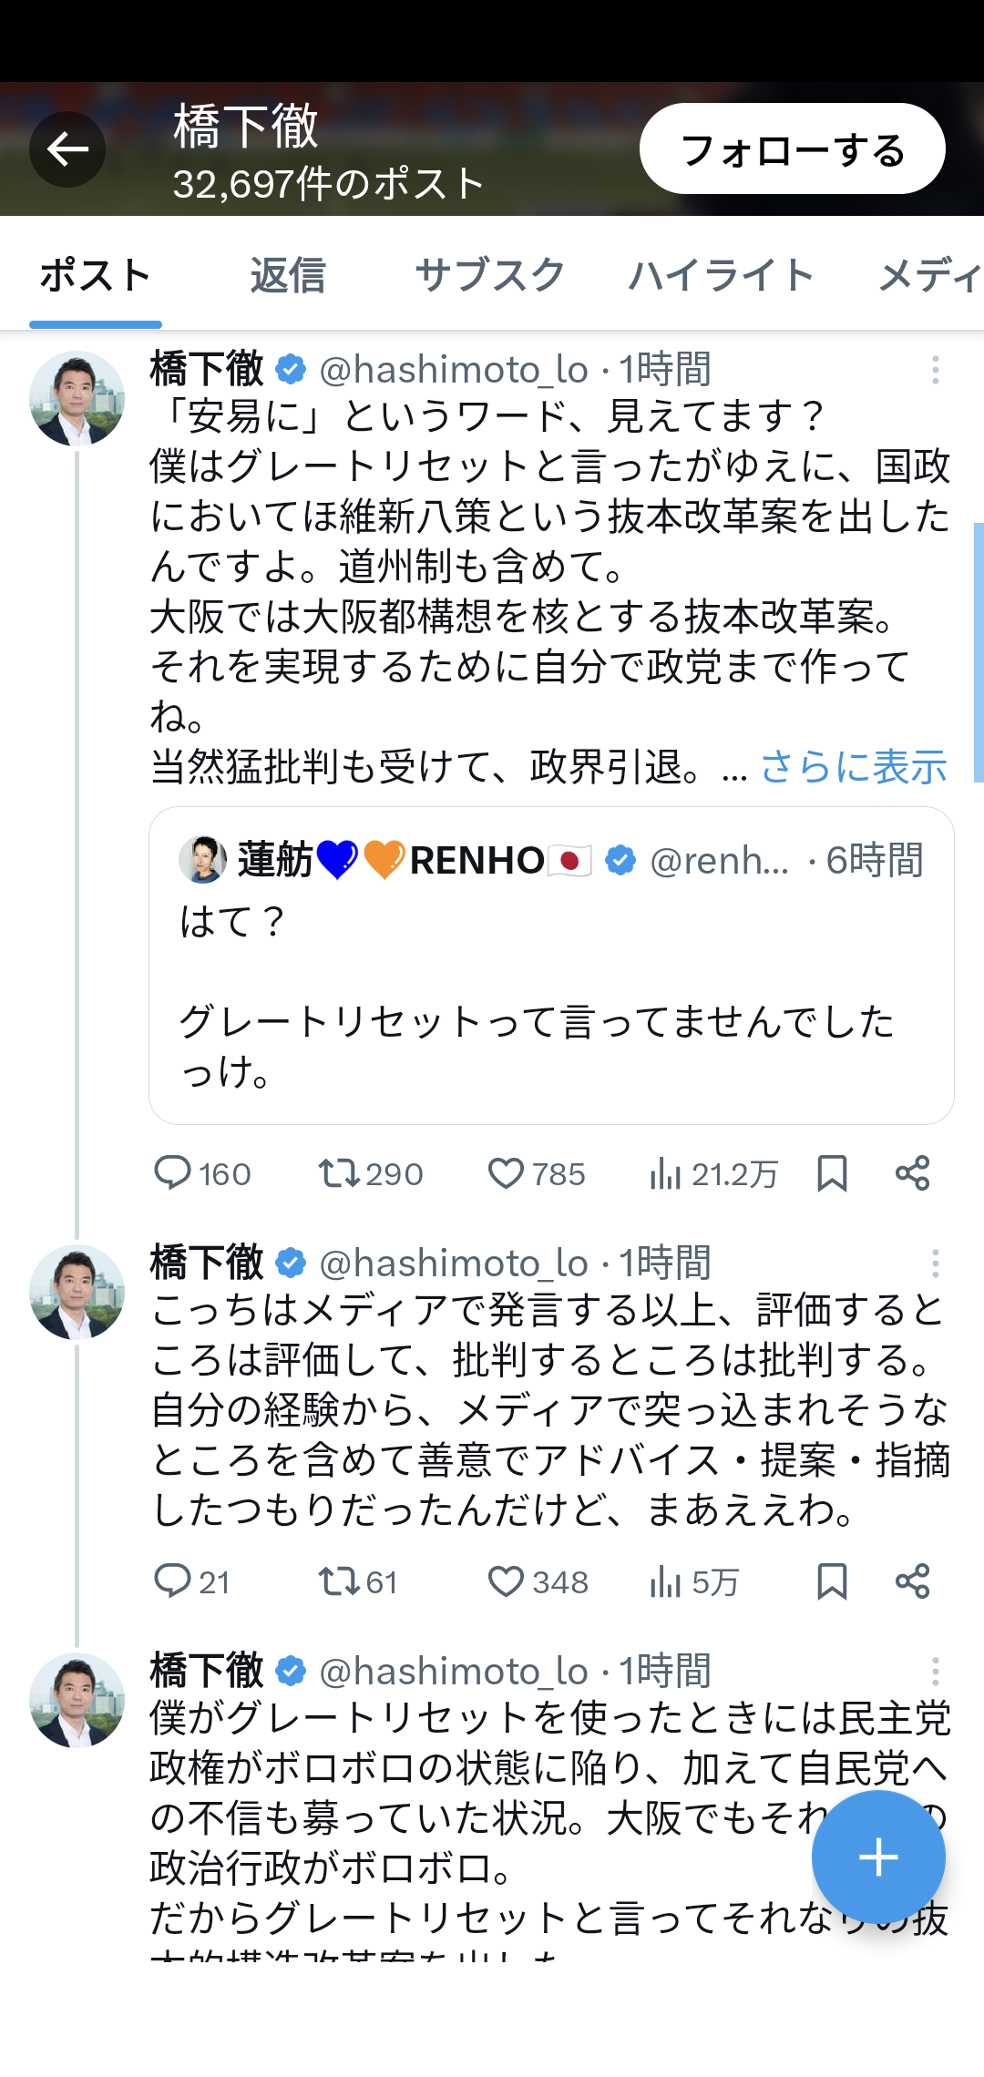Switch to the 返信 tab

288,275
